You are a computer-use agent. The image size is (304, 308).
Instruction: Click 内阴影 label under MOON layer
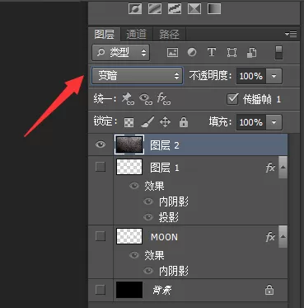tap(174, 272)
